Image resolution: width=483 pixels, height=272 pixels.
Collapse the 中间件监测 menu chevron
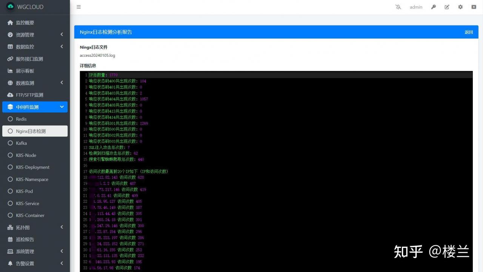coord(62,107)
